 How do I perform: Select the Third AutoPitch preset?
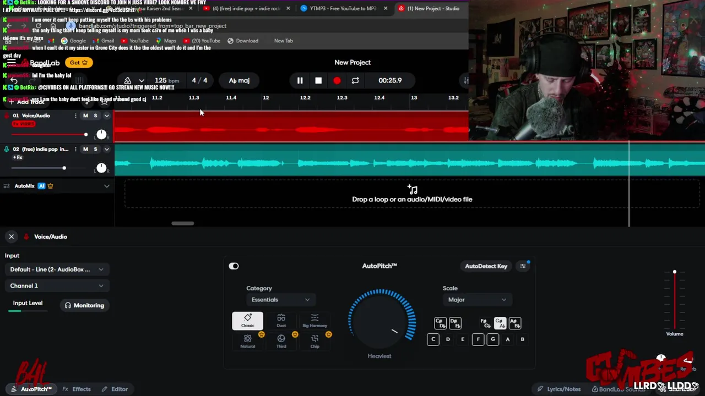click(x=281, y=341)
